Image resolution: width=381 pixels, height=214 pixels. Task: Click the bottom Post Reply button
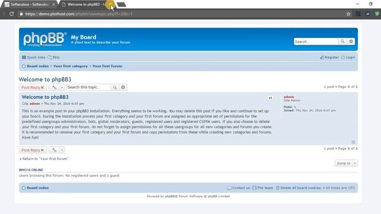(x=33, y=150)
